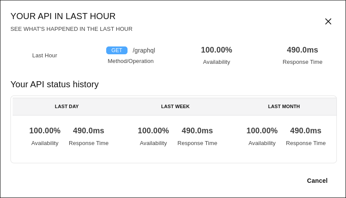This screenshot has height=198, width=346.
Task: Click the SEE WHAT'S HAPPENED subtitle text
Action: coord(71,29)
